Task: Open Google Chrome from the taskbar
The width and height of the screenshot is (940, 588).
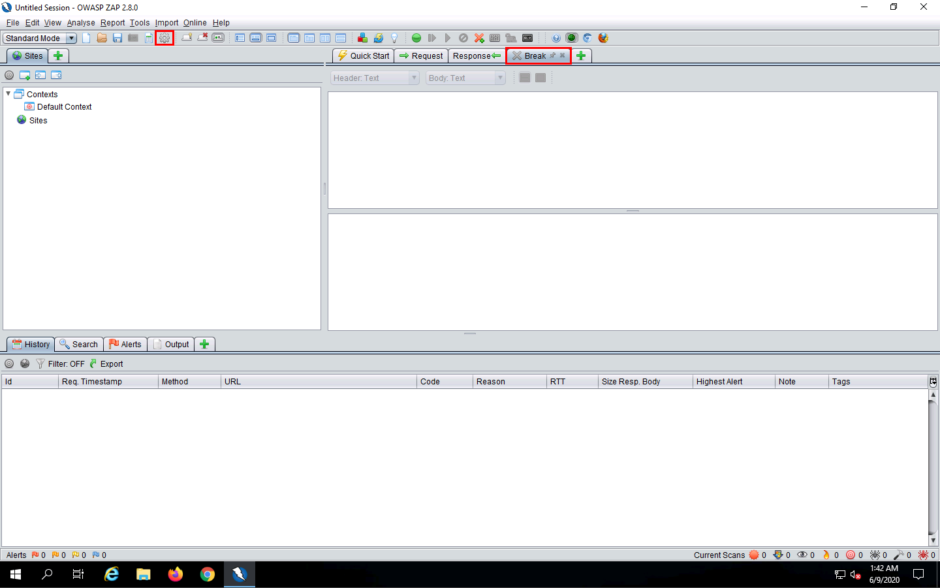Action: click(x=208, y=574)
